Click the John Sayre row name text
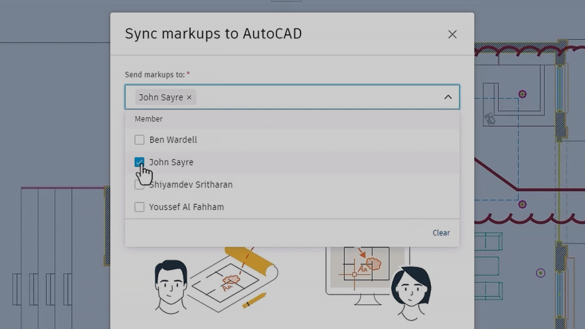Viewport: 585px width, 329px height. pyautogui.click(x=171, y=162)
